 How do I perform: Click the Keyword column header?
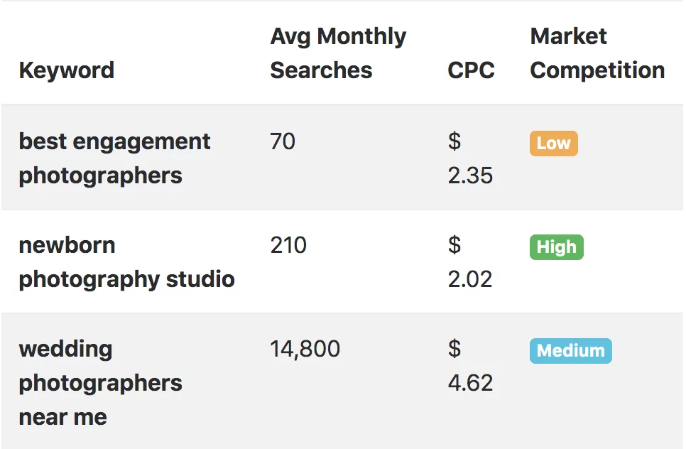click(66, 70)
